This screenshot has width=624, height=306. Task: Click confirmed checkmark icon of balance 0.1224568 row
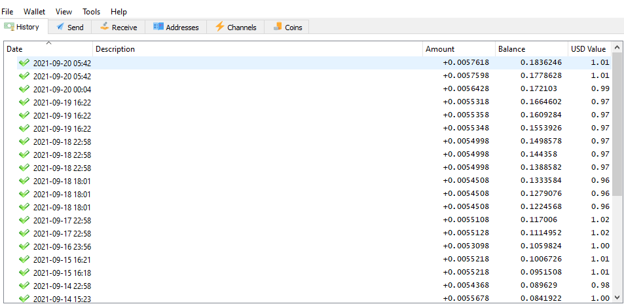[24, 207]
